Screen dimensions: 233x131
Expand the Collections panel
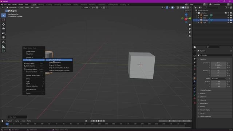(x=203, y=97)
